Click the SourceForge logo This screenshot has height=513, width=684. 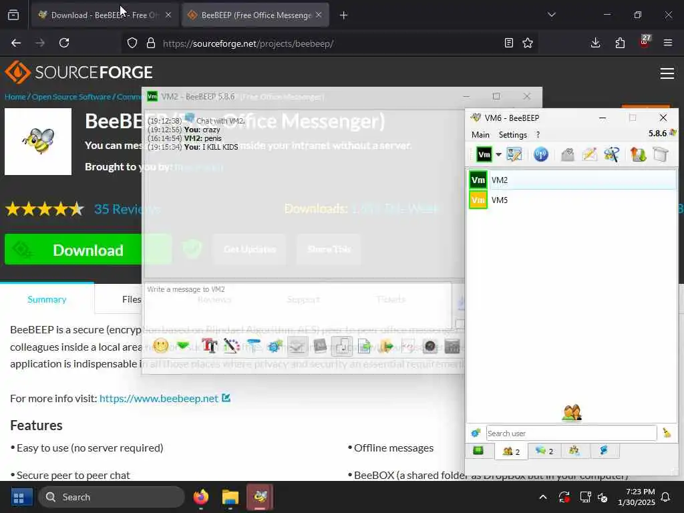click(x=79, y=72)
